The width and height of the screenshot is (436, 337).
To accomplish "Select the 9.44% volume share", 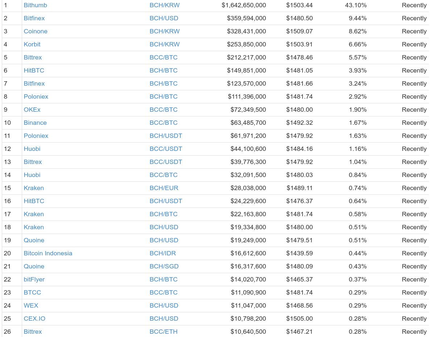I will point(358,18).
